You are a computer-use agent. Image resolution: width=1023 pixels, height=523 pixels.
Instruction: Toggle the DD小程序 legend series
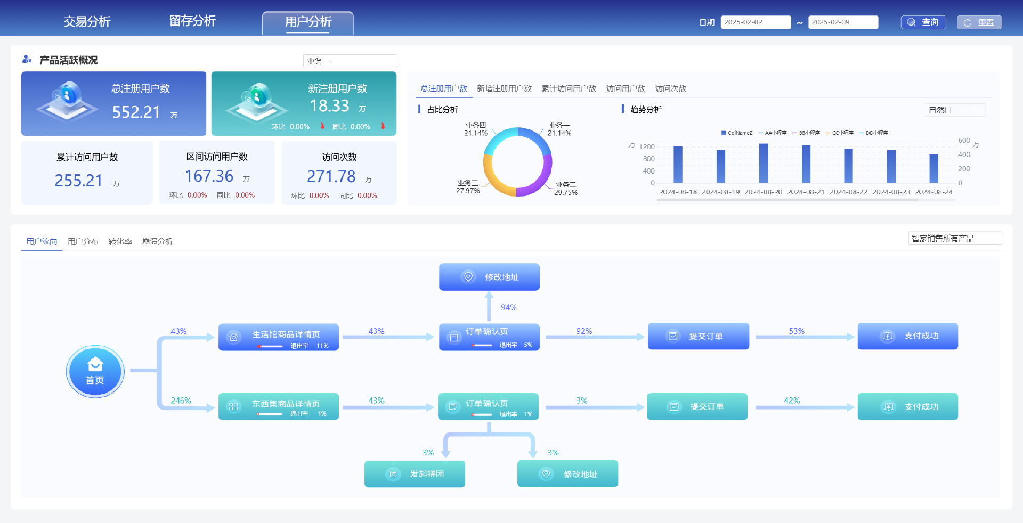[x=873, y=133]
